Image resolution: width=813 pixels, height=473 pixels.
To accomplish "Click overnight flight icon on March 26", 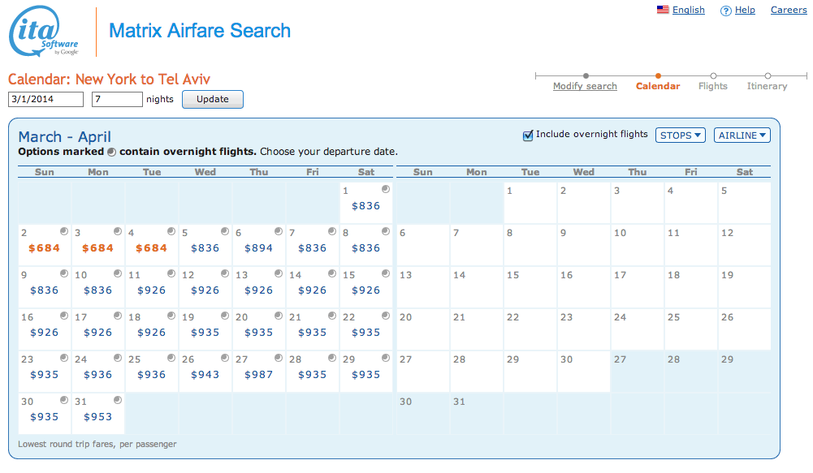I will click(224, 358).
